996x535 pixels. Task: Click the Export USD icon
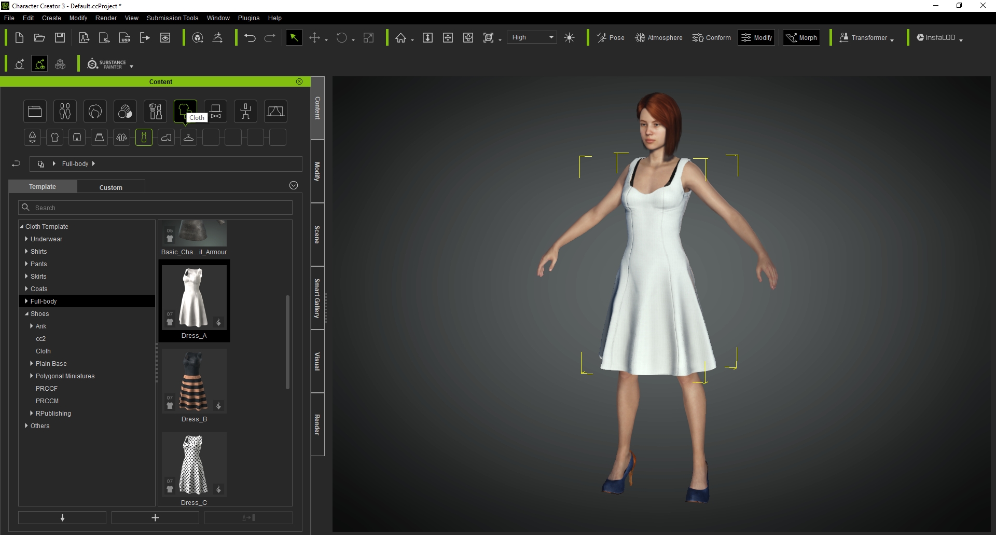pos(125,38)
